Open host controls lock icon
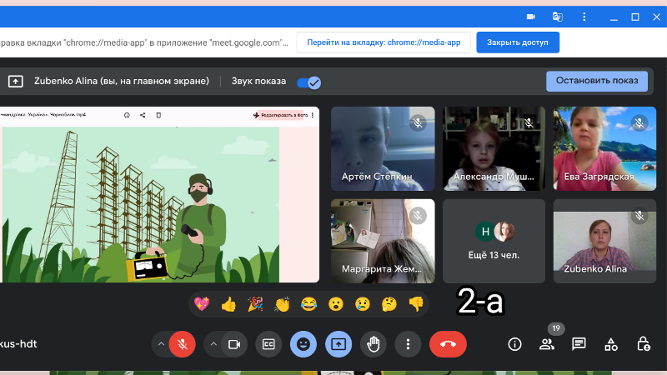Image resolution: width=667 pixels, height=375 pixels. point(643,344)
